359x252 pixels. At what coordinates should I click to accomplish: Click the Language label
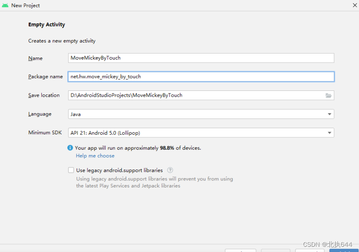tap(40, 114)
